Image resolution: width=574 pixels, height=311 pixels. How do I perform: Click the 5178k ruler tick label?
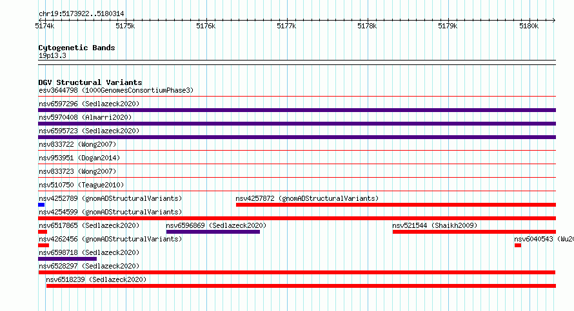[x=367, y=26]
